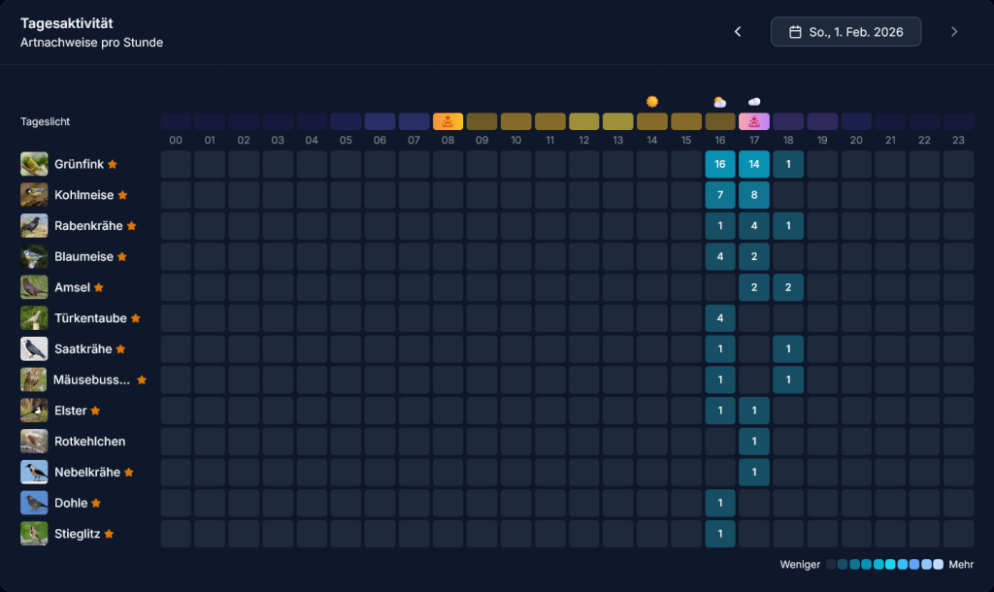Click the sunset icon at hour 17
Viewport: 994px width, 592px height.
[x=754, y=121]
